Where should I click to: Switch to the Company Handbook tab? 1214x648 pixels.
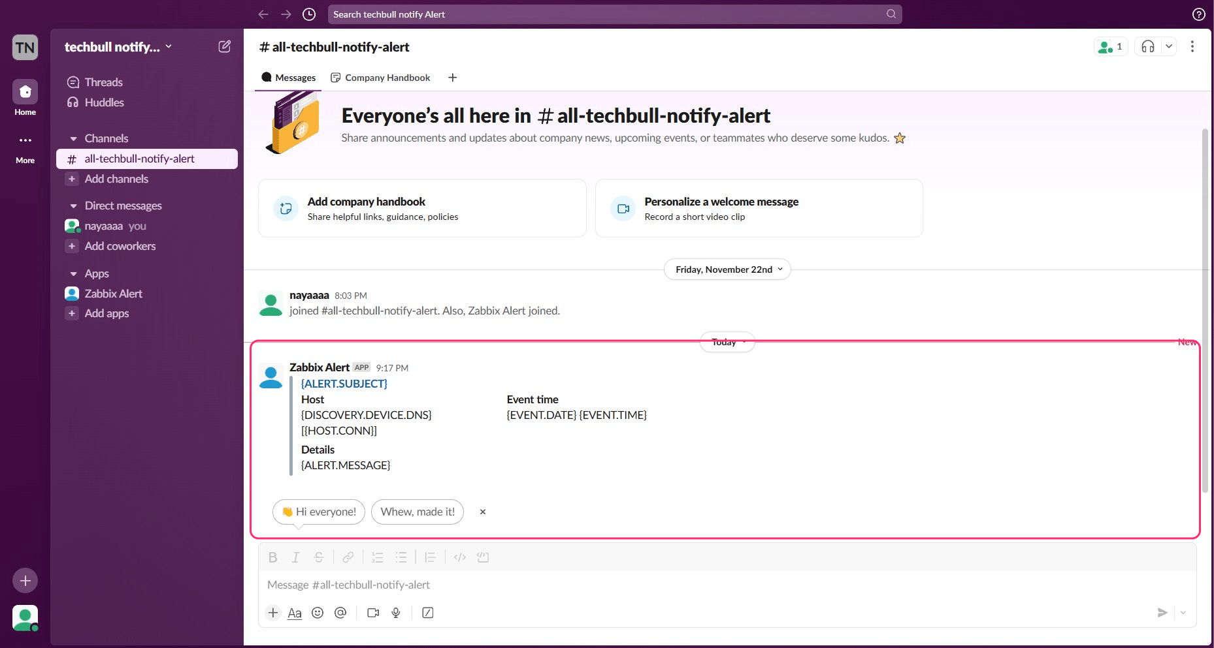pos(380,78)
